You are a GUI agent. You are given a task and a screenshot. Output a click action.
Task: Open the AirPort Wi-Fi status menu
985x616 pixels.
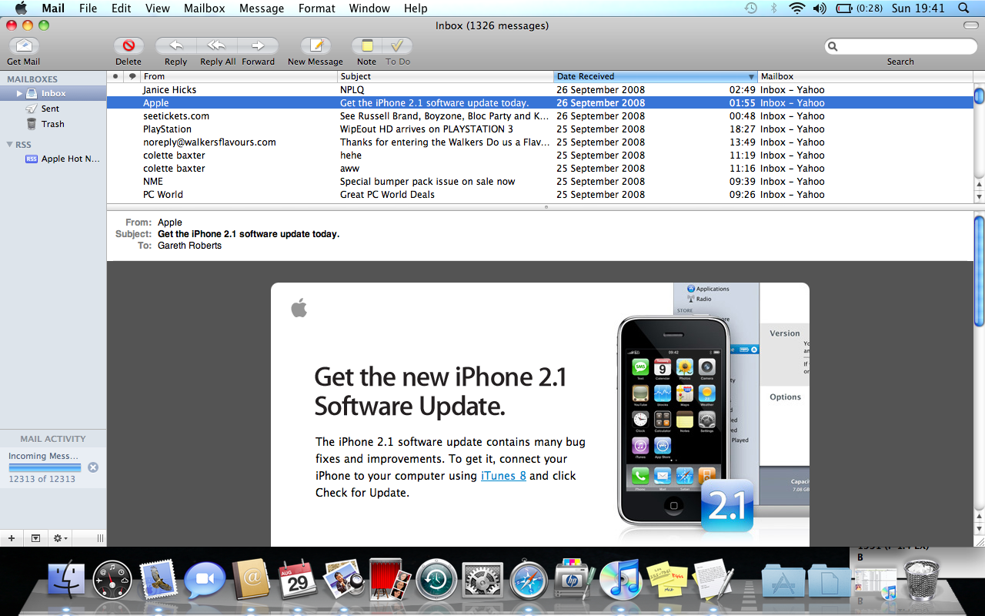point(796,8)
